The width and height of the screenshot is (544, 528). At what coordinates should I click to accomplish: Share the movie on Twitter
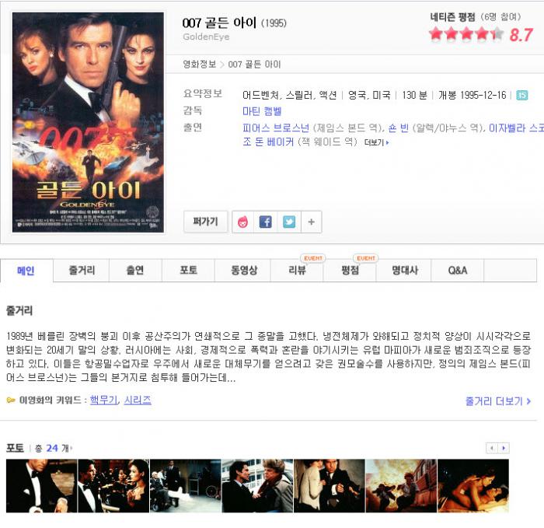pyautogui.click(x=289, y=222)
